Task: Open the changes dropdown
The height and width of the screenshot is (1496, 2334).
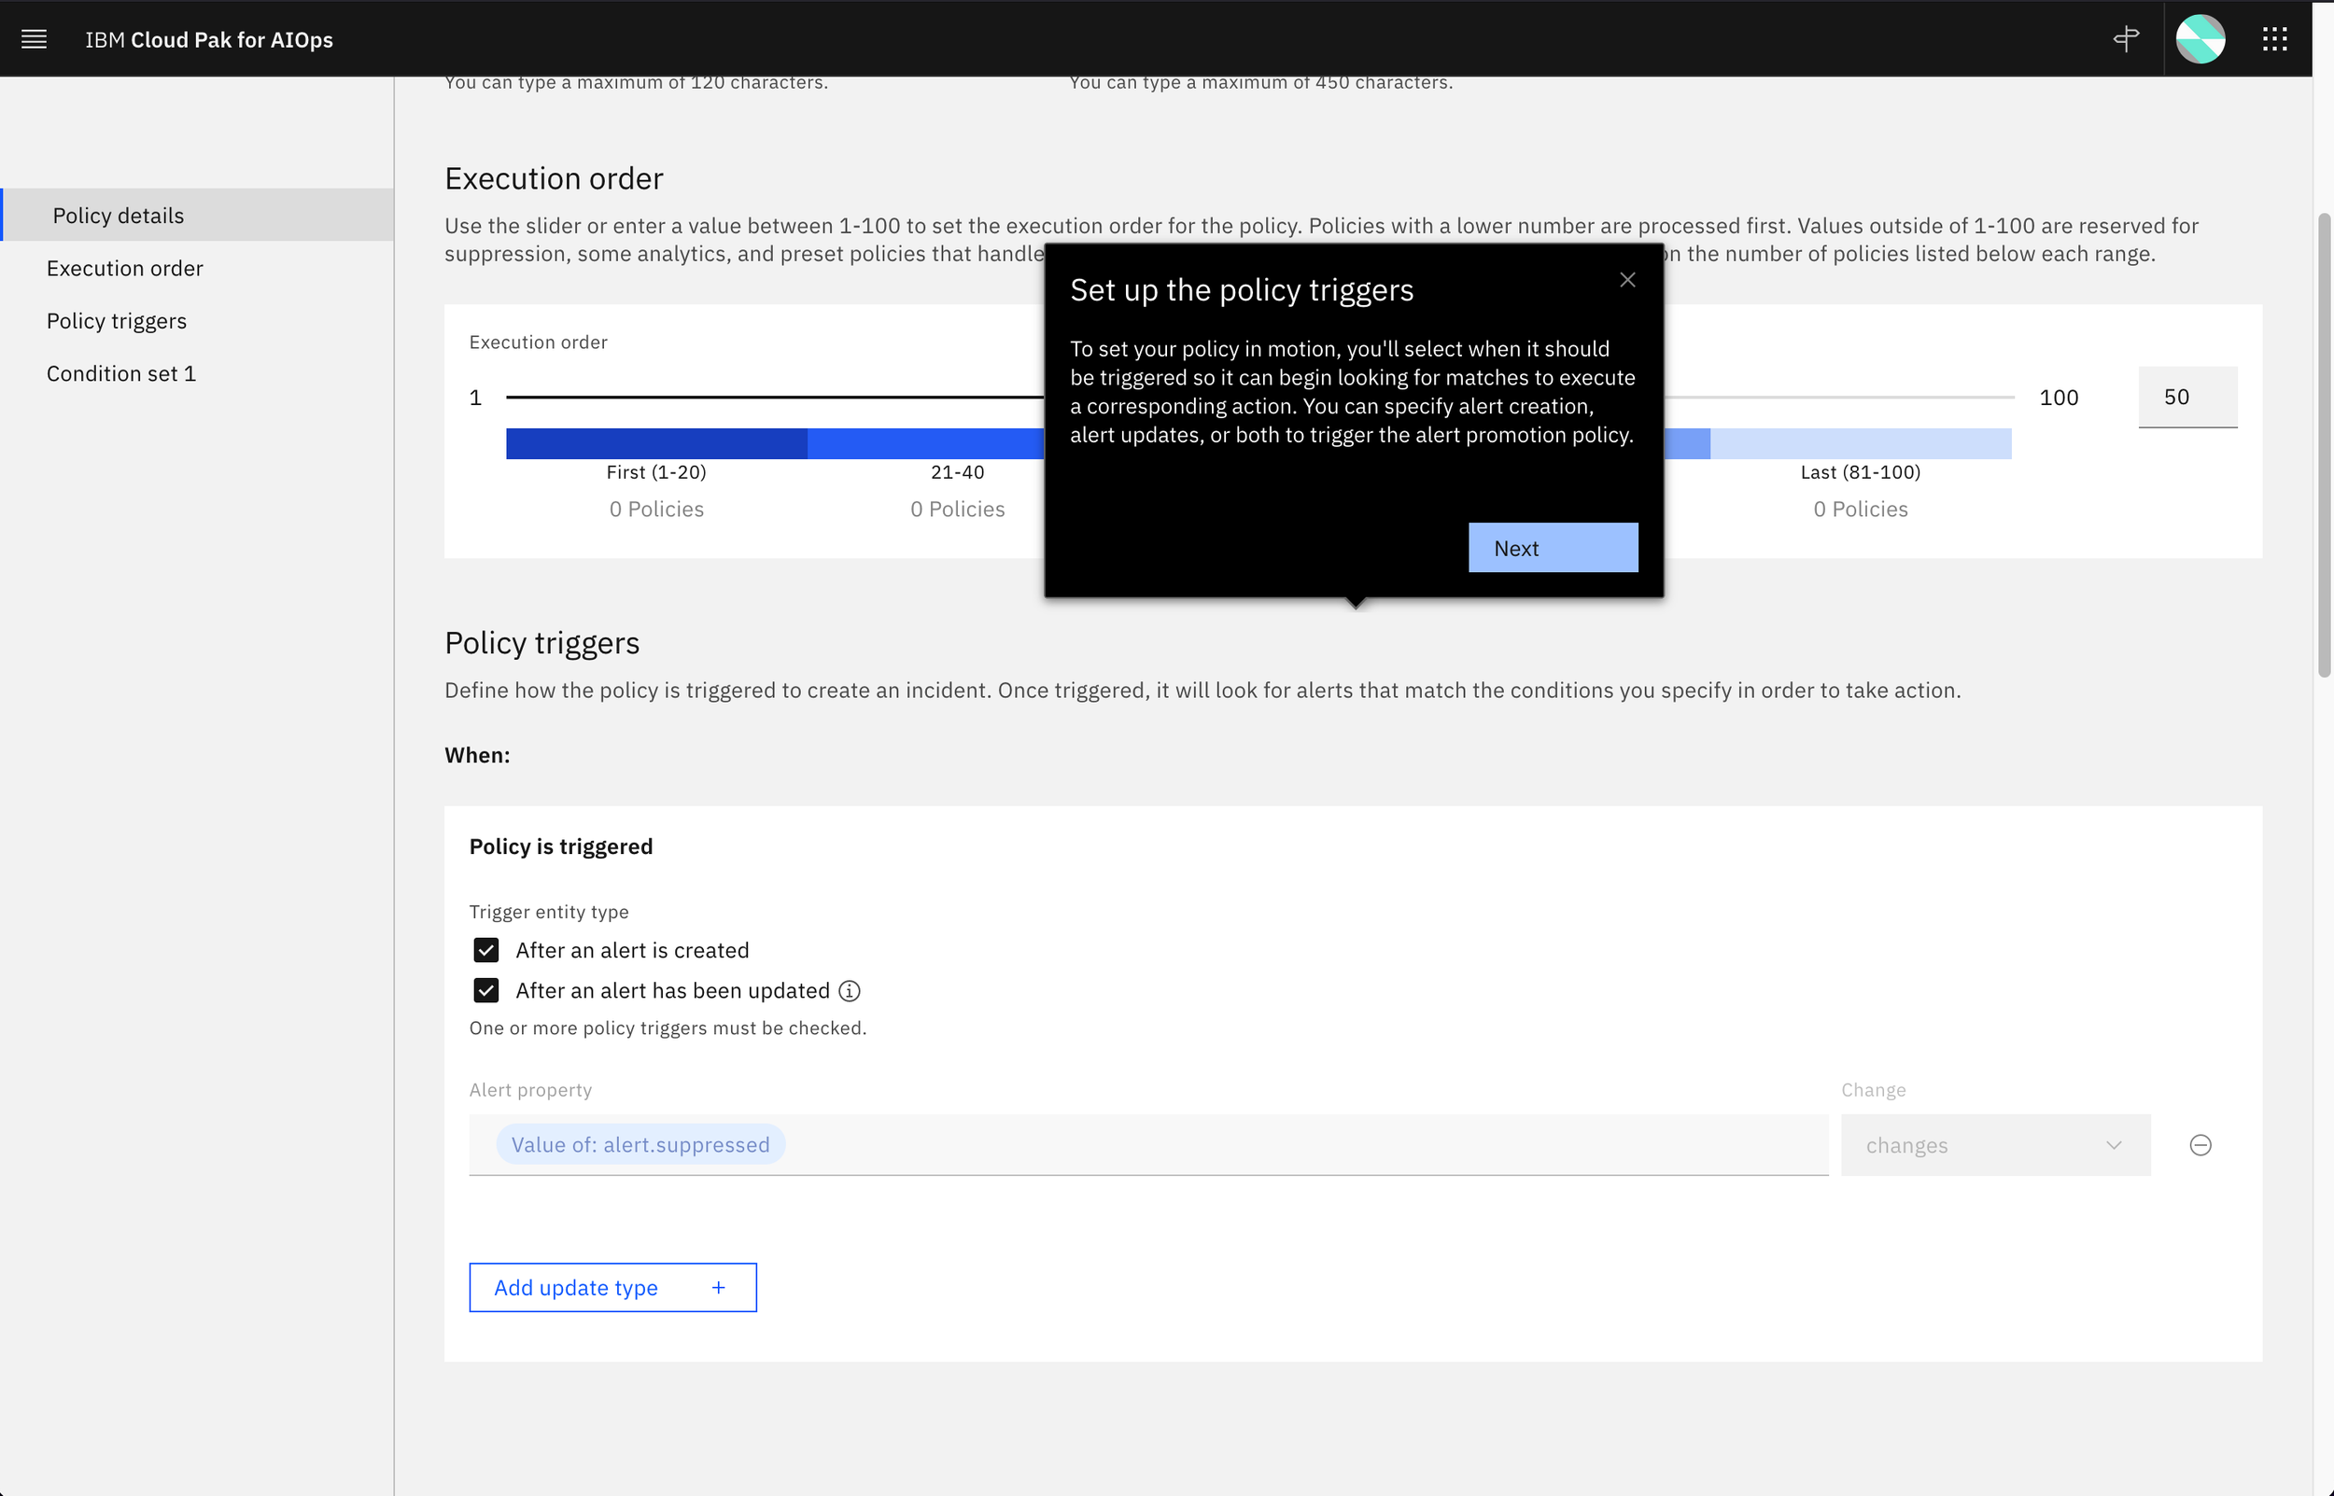Action: (1995, 1145)
